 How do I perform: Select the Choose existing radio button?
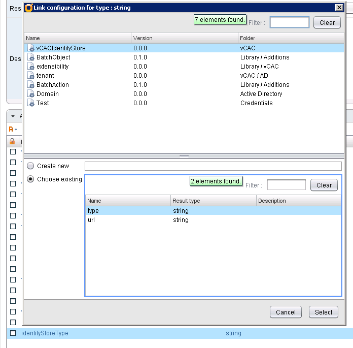(x=30, y=179)
